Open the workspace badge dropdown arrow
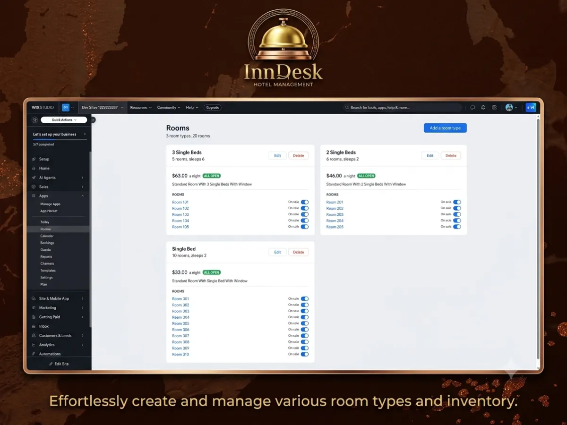The width and height of the screenshot is (567, 425). 73,108
